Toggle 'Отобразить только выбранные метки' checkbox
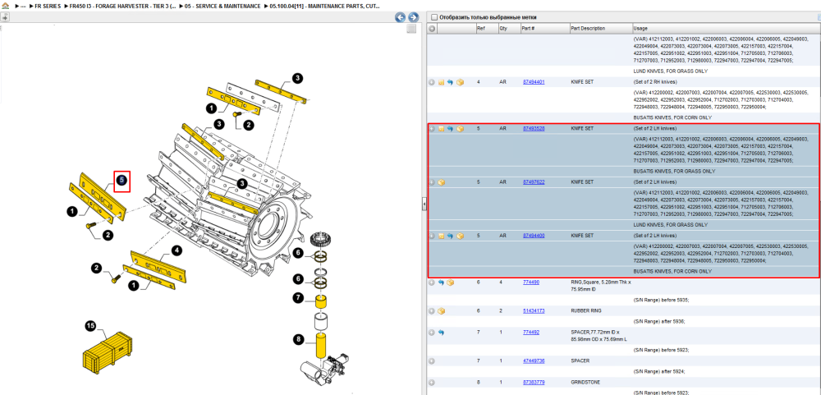The width and height of the screenshot is (821, 395). click(433, 16)
